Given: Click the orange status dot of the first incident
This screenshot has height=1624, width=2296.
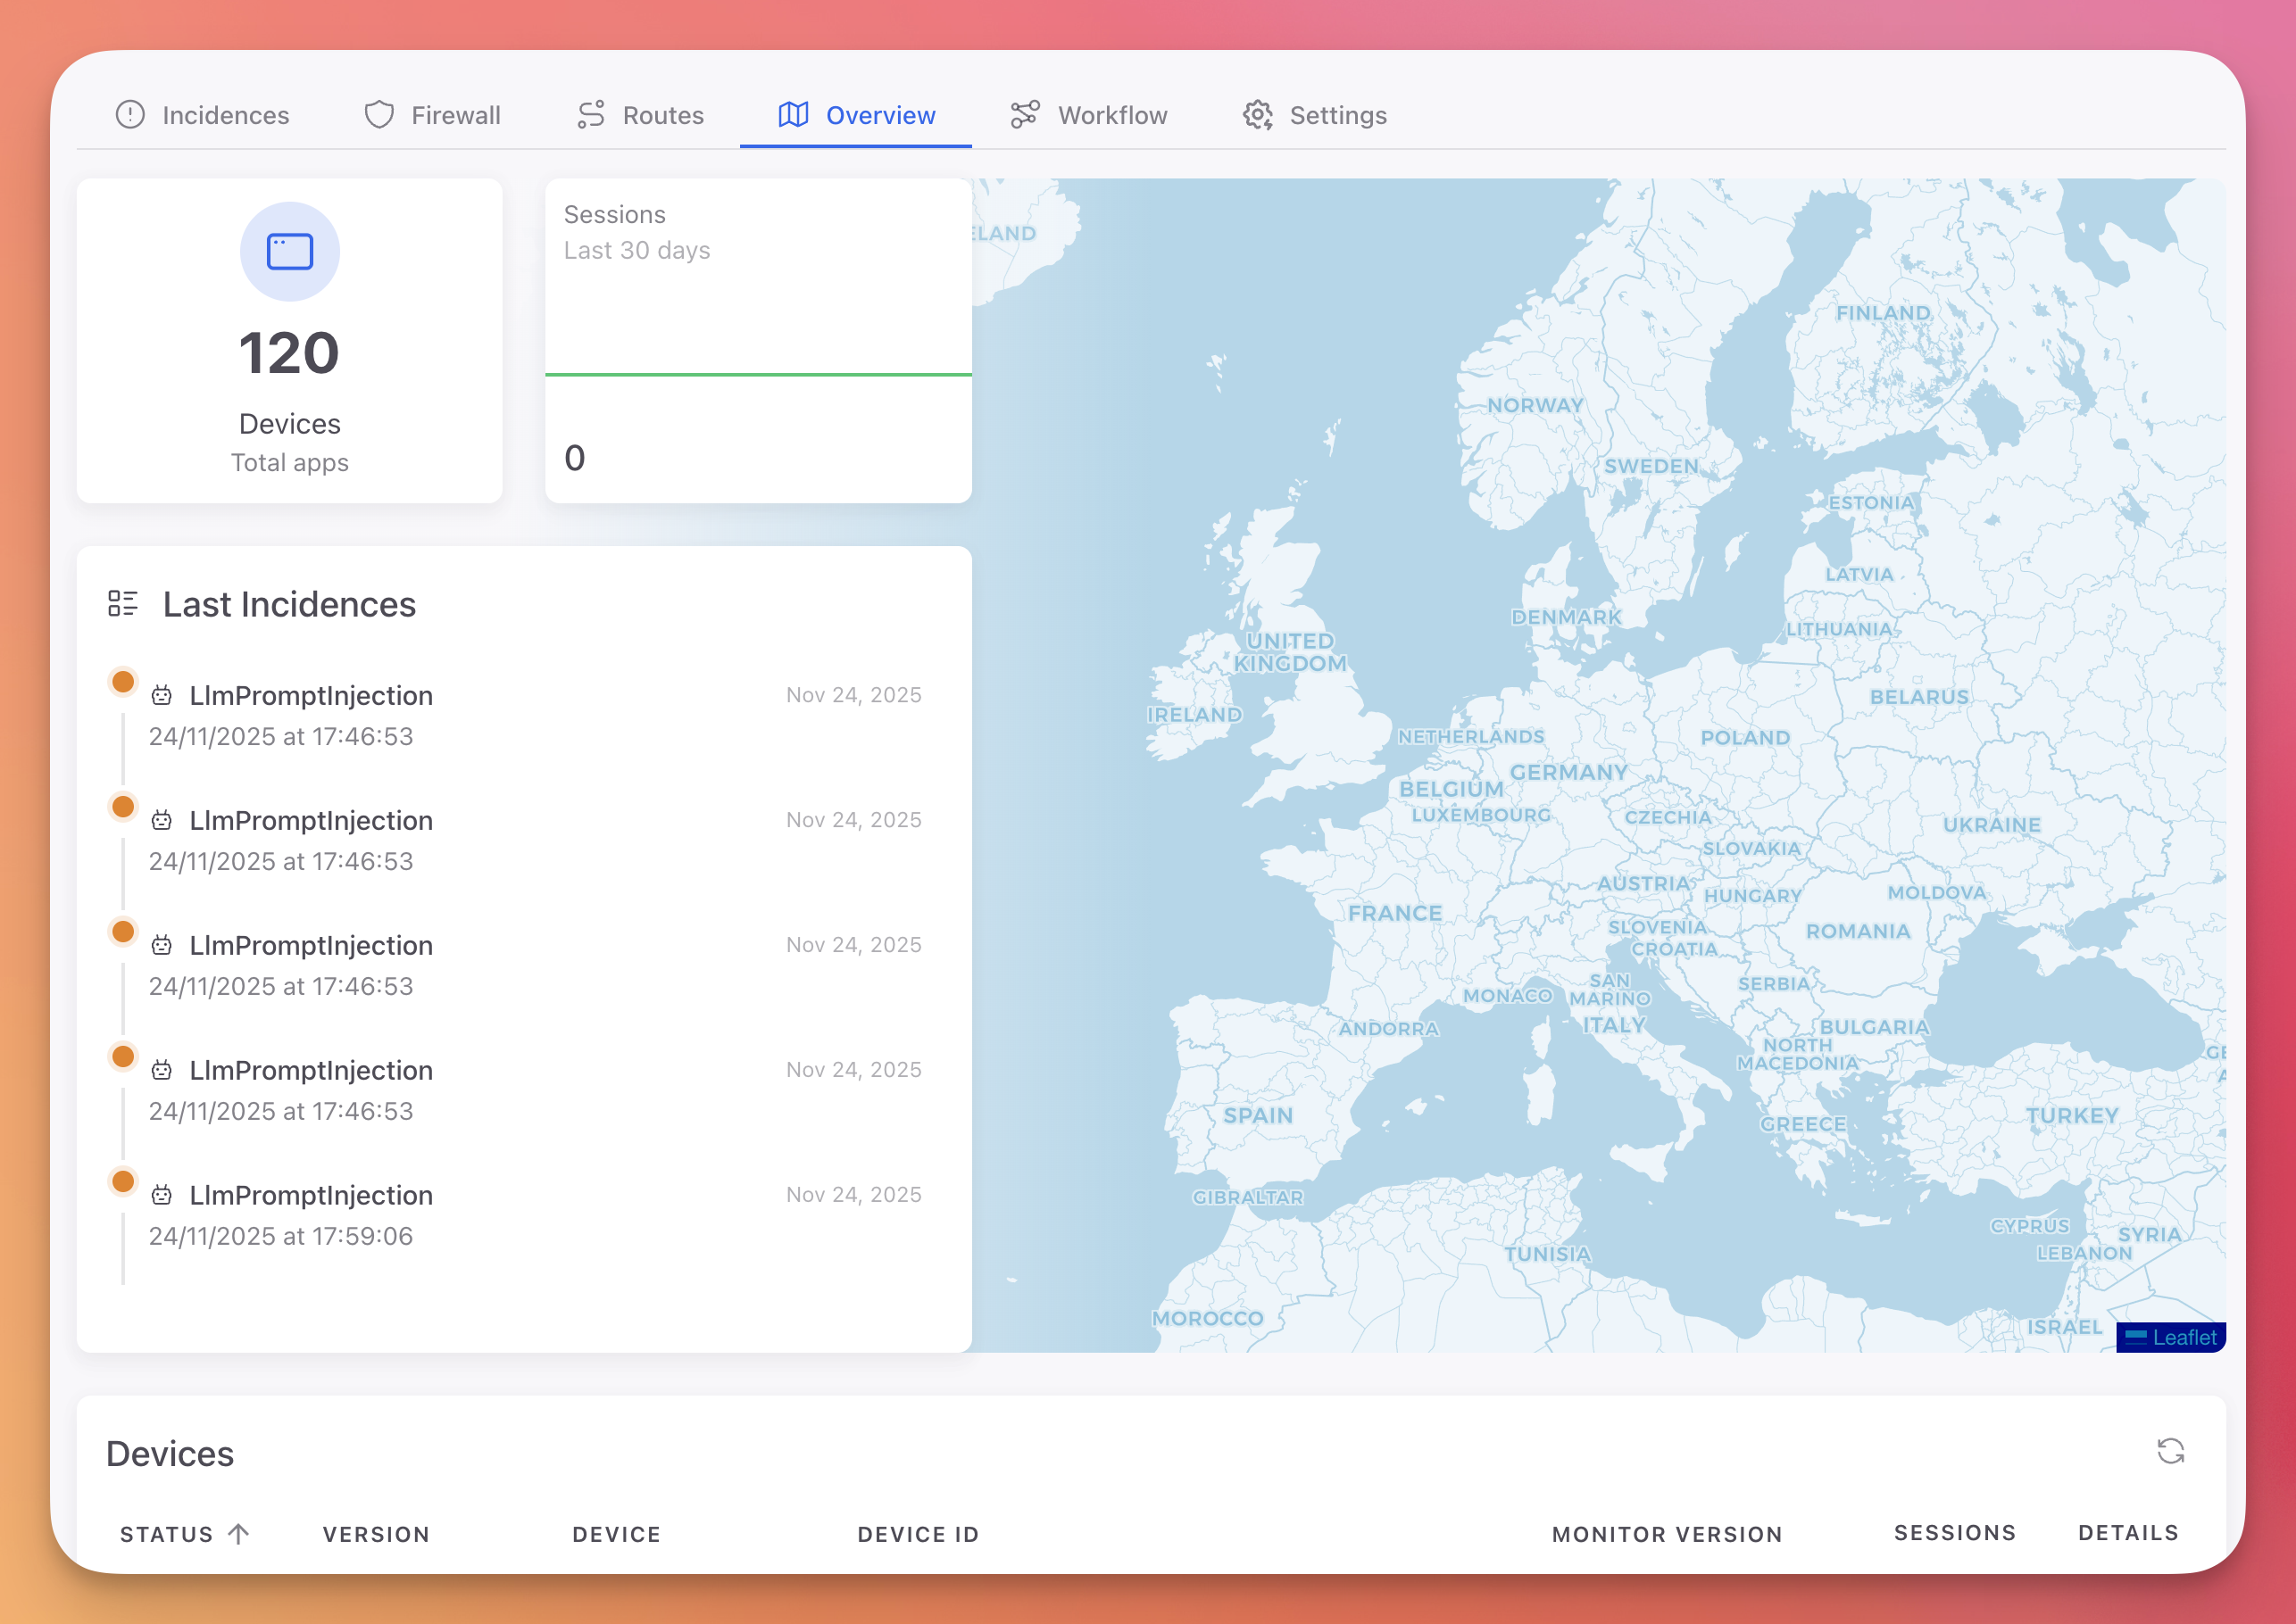Looking at the screenshot, I should (x=122, y=681).
